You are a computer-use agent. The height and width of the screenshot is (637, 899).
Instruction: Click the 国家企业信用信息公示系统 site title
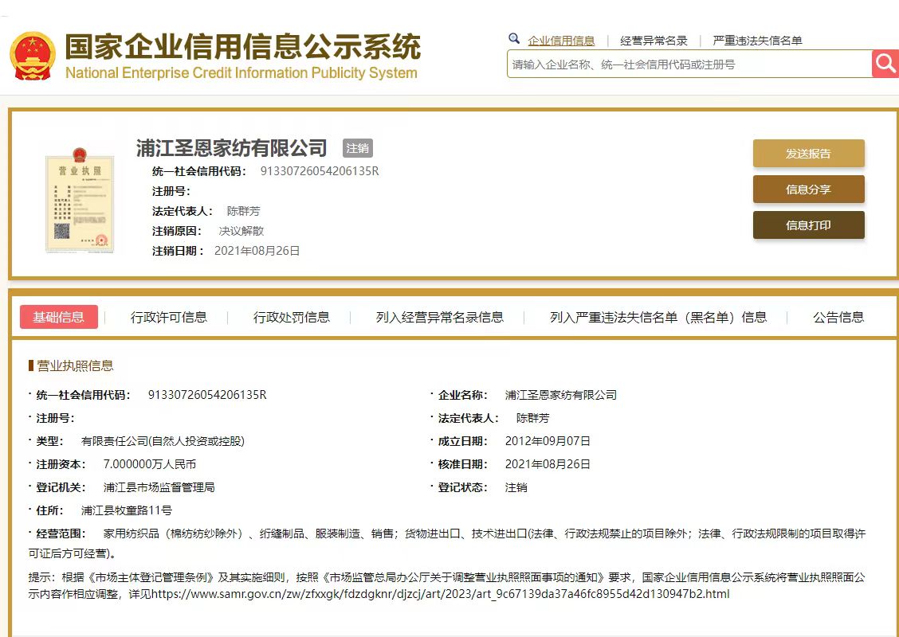[241, 48]
